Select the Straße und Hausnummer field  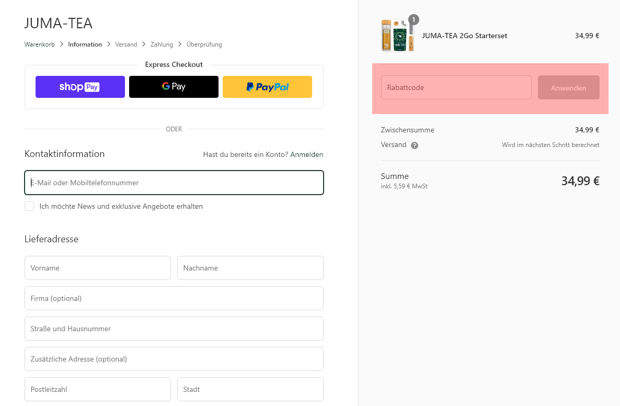174,329
